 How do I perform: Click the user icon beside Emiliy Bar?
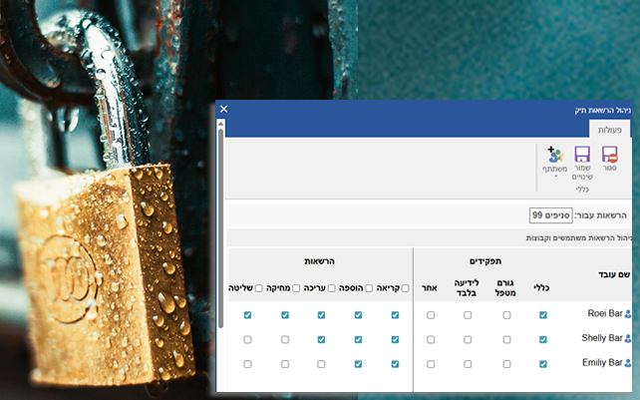pyautogui.click(x=628, y=364)
